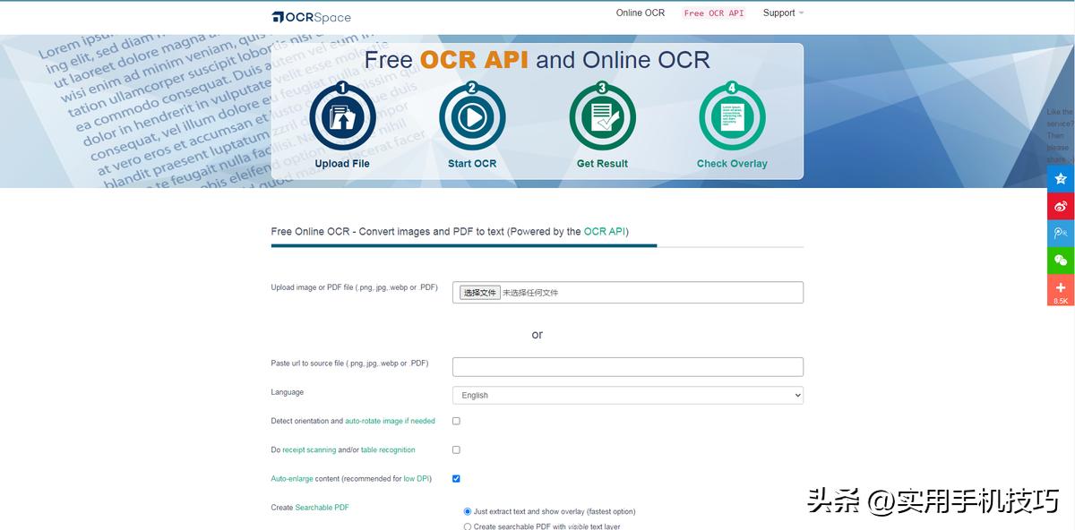Share on WeChat using green icon

tap(1061, 261)
